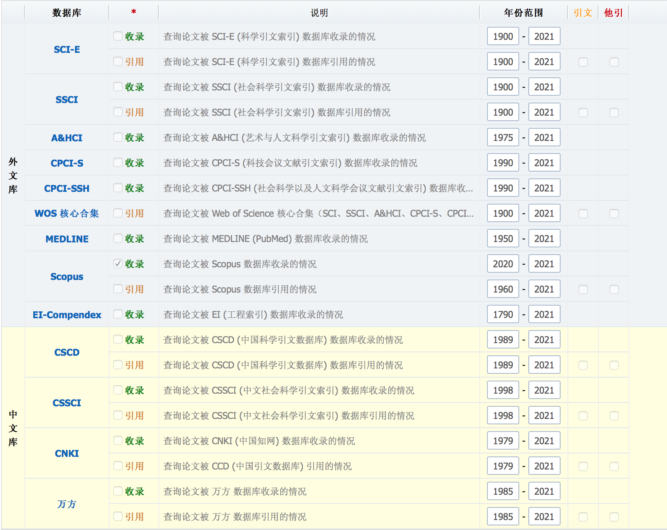
Task: Edit start year 1975 for A&HCI
Action: click(503, 137)
